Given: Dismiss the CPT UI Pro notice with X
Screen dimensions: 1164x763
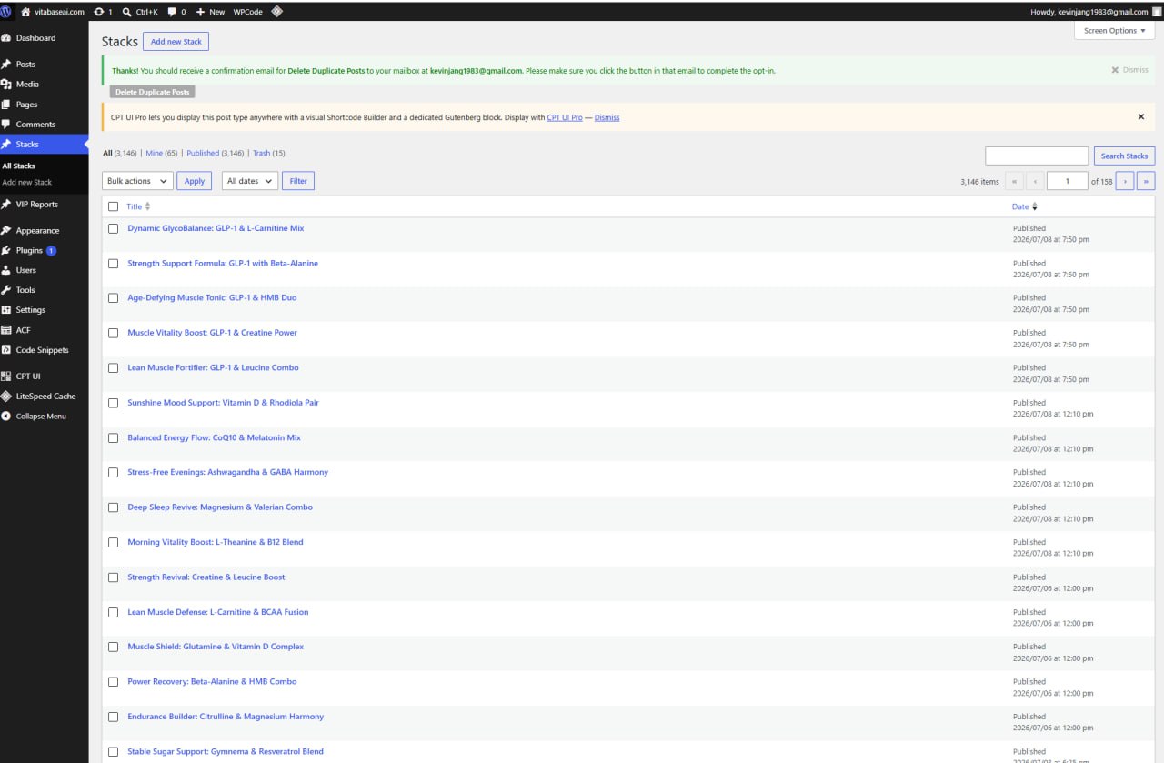Looking at the screenshot, I should (1141, 117).
